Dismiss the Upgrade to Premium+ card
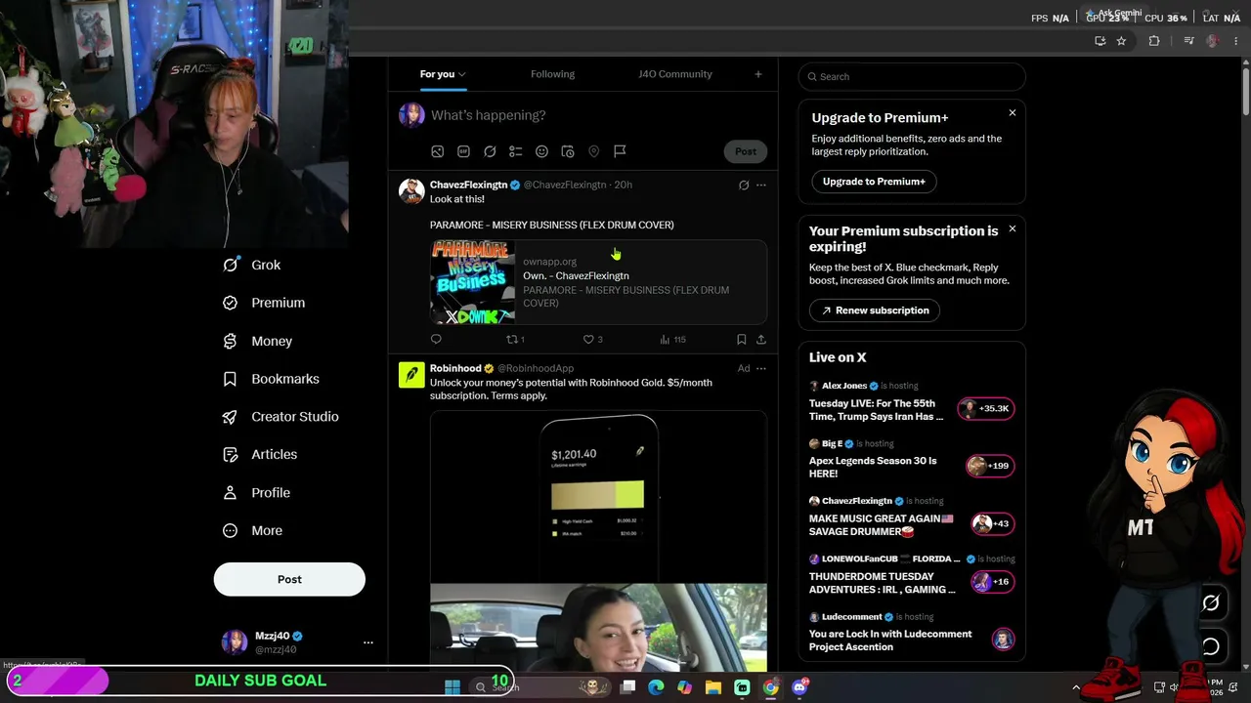The height and width of the screenshot is (703, 1251). [1013, 113]
